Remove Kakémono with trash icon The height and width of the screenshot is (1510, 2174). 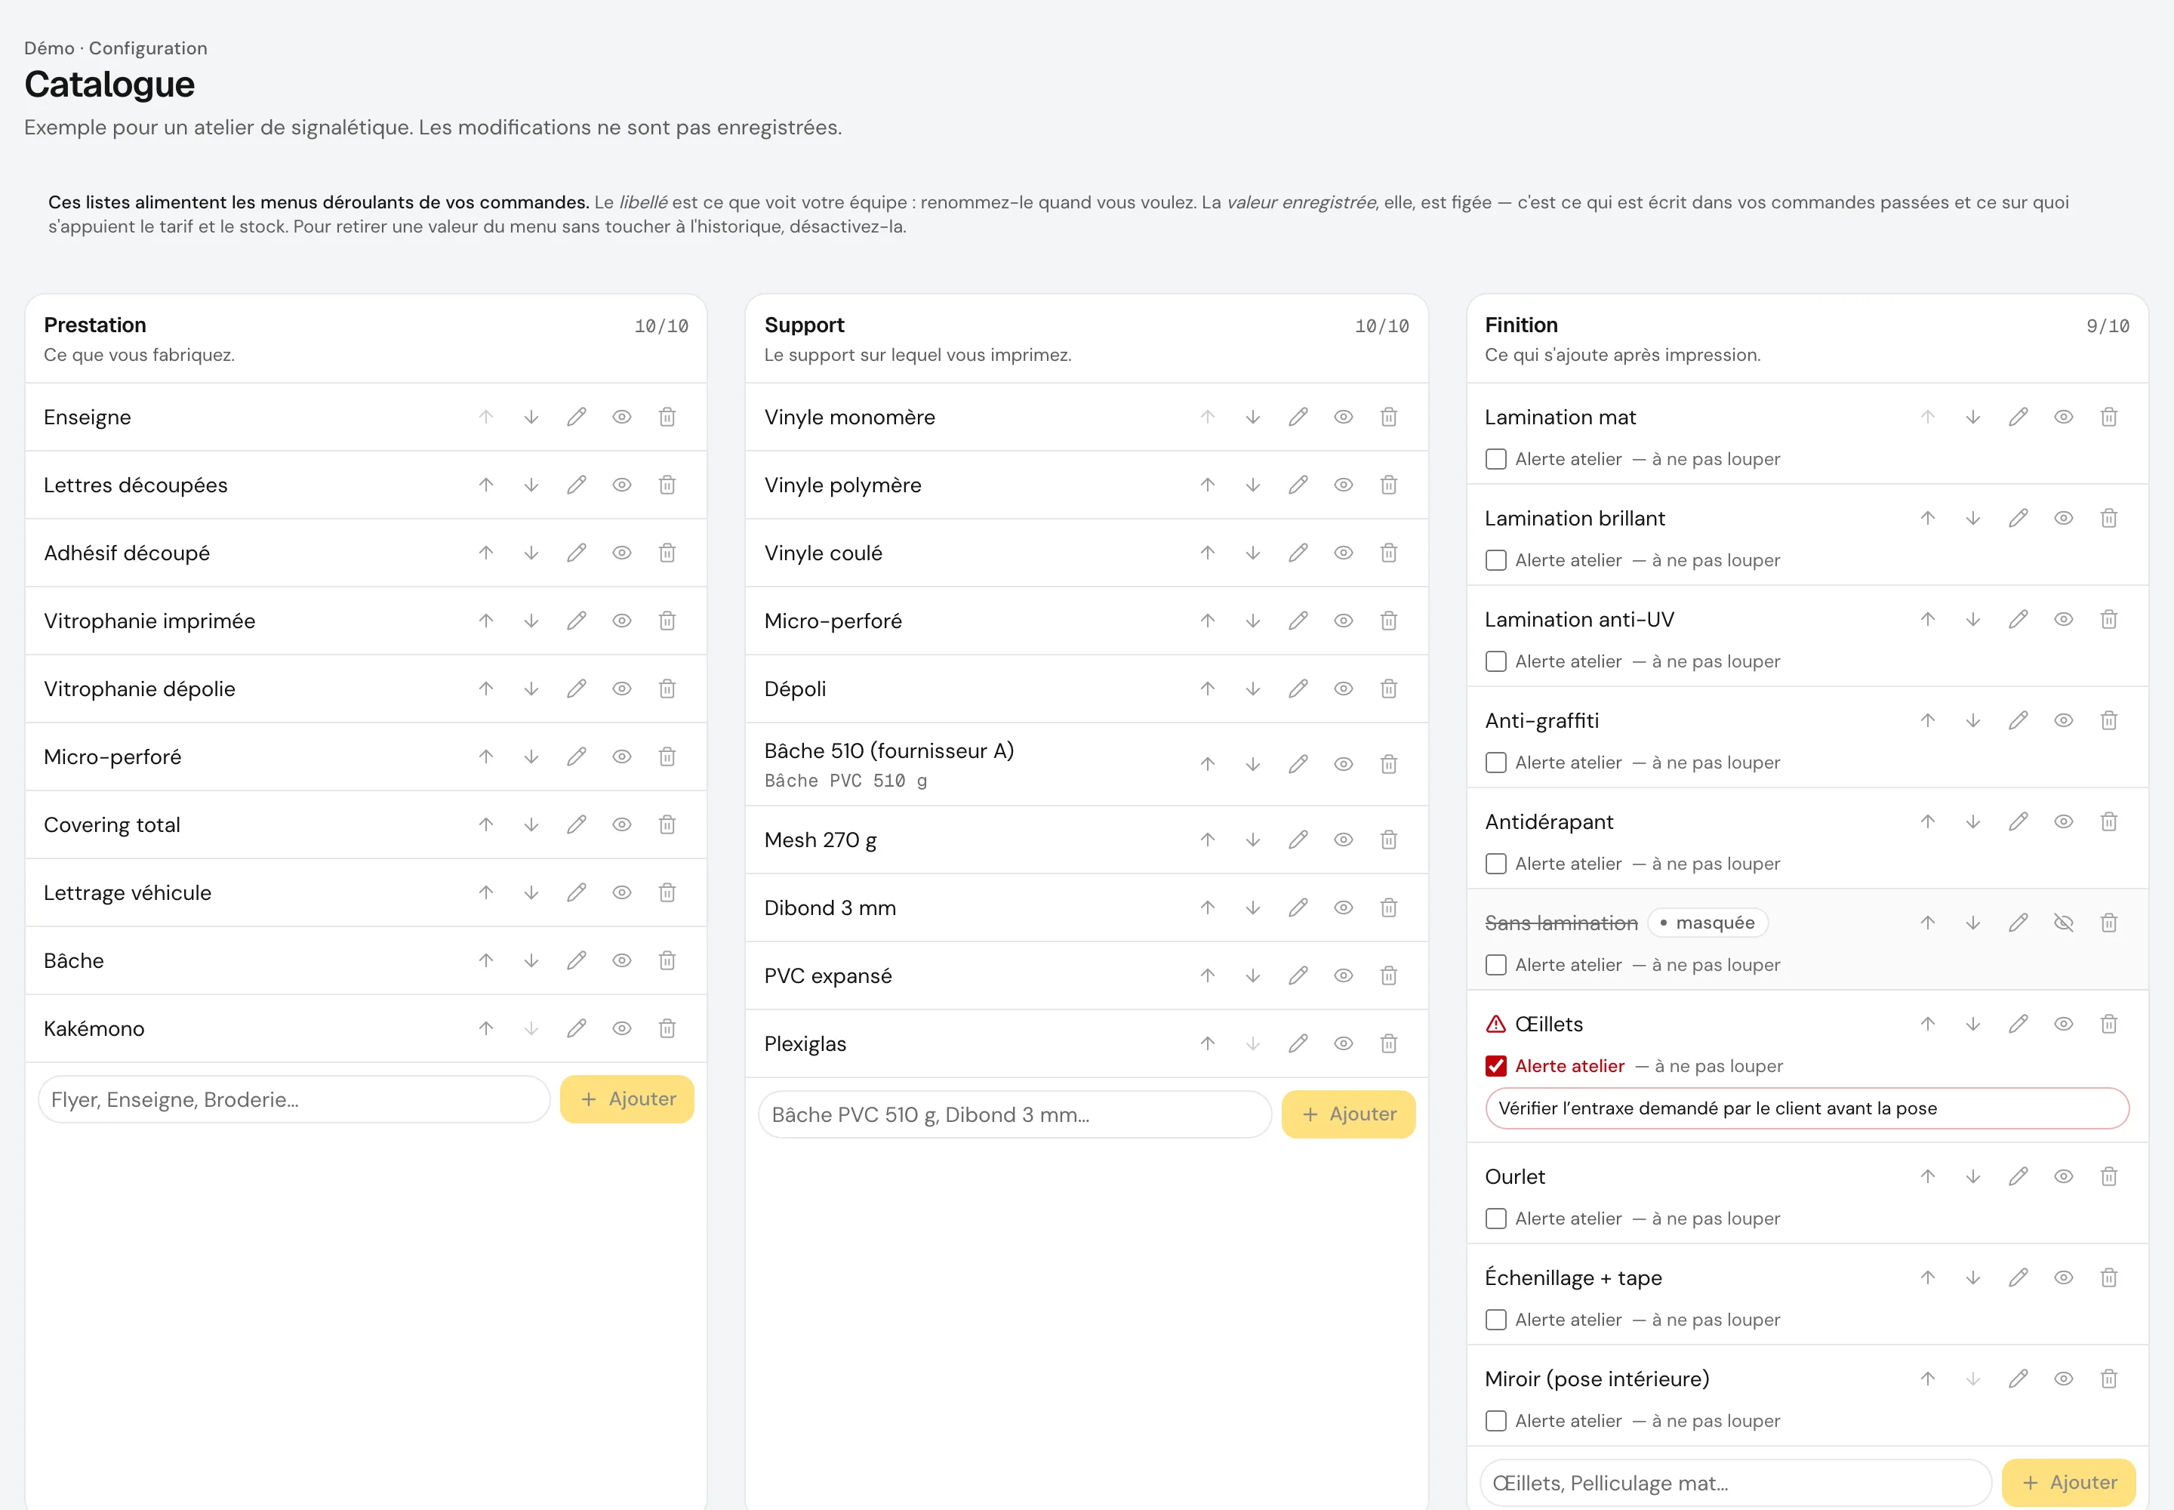pos(667,1029)
